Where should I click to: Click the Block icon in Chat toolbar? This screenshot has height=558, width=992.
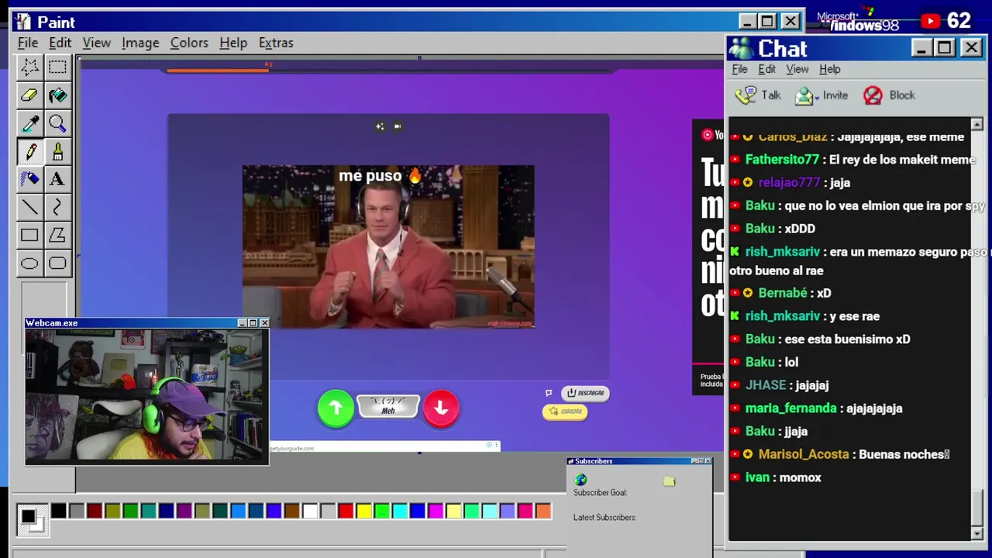(873, 95)
